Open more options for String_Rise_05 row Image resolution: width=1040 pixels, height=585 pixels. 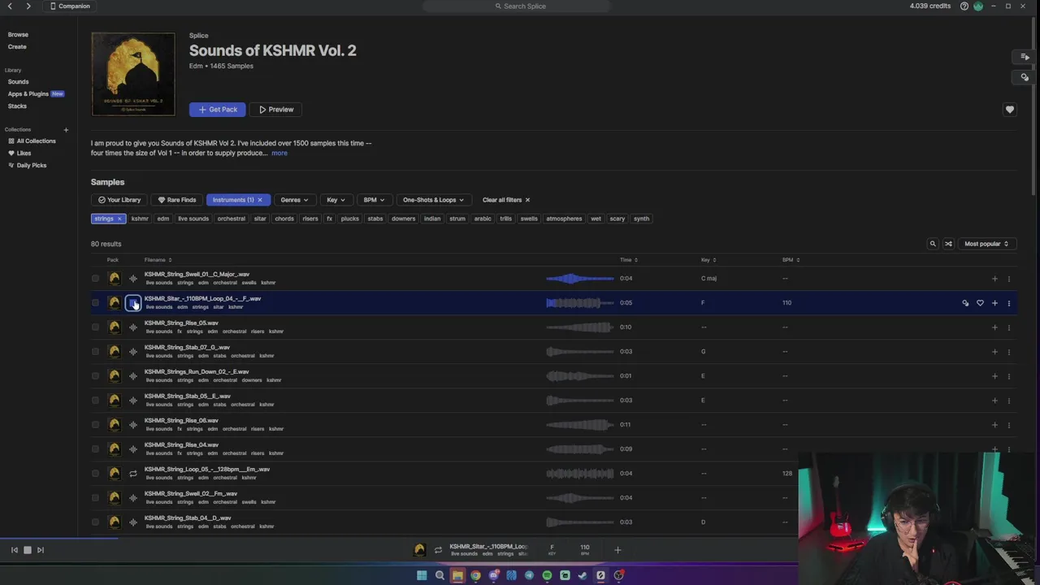tap(1009, 327)
